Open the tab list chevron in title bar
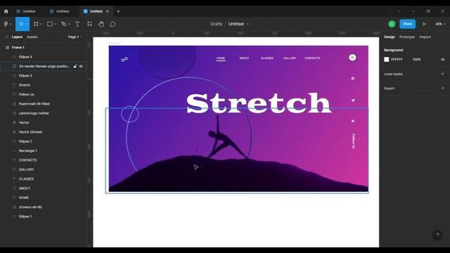450x253 pixels. [399, 11]
